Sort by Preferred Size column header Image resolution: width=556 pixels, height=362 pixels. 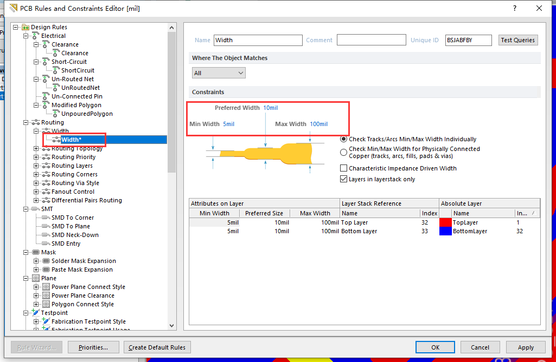264,213
